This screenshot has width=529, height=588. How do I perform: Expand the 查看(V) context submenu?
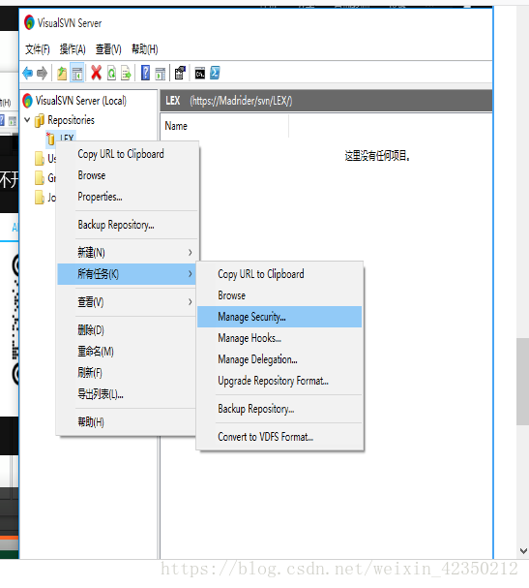tap(128, 302)
